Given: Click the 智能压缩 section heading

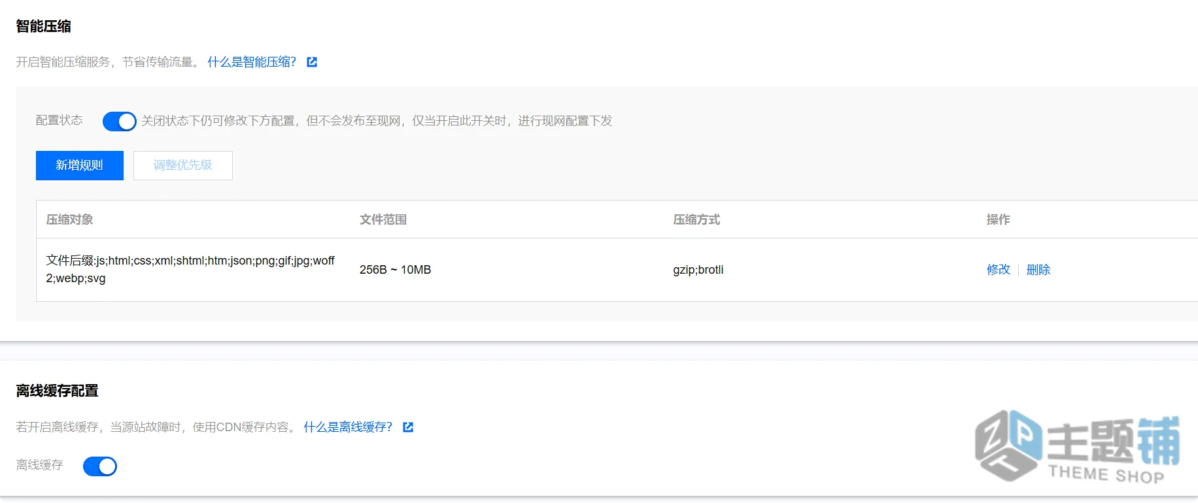Looking at the screenshot, I should pos(44,26).
